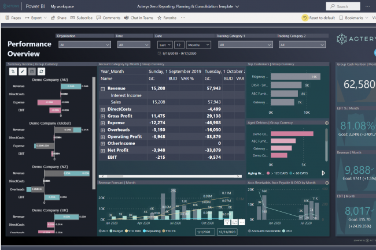This screenshot has width=376, height=250.
Task: Open header more options ellipsis
Action: tap(367, 6)
